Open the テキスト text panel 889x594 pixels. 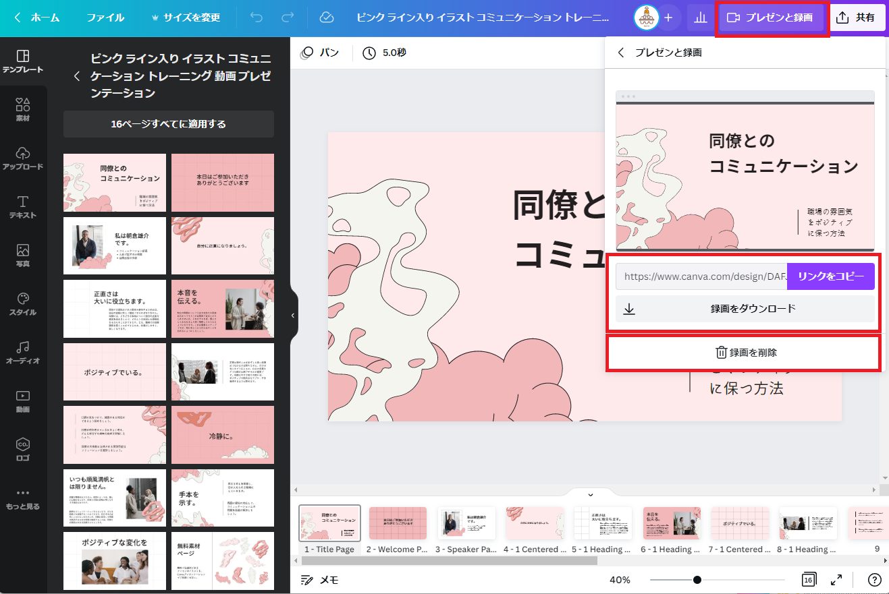pos(23,207)
